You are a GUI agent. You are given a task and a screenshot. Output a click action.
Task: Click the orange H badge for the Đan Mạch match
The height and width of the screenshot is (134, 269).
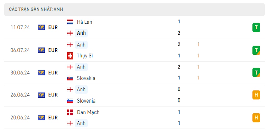pyautogui.click(x=256, y=118)
